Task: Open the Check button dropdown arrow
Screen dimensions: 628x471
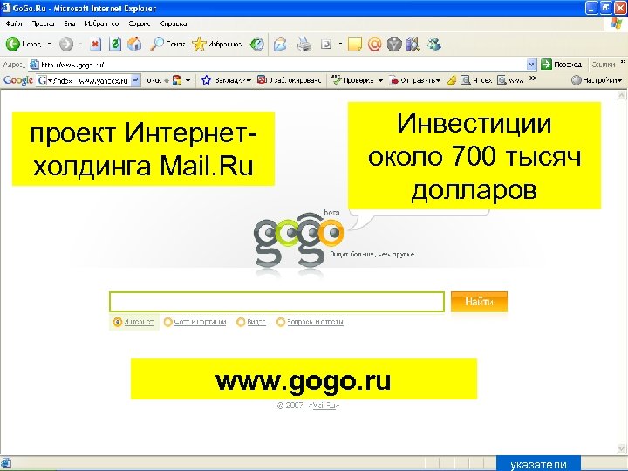Action: [x=380, y=80]
